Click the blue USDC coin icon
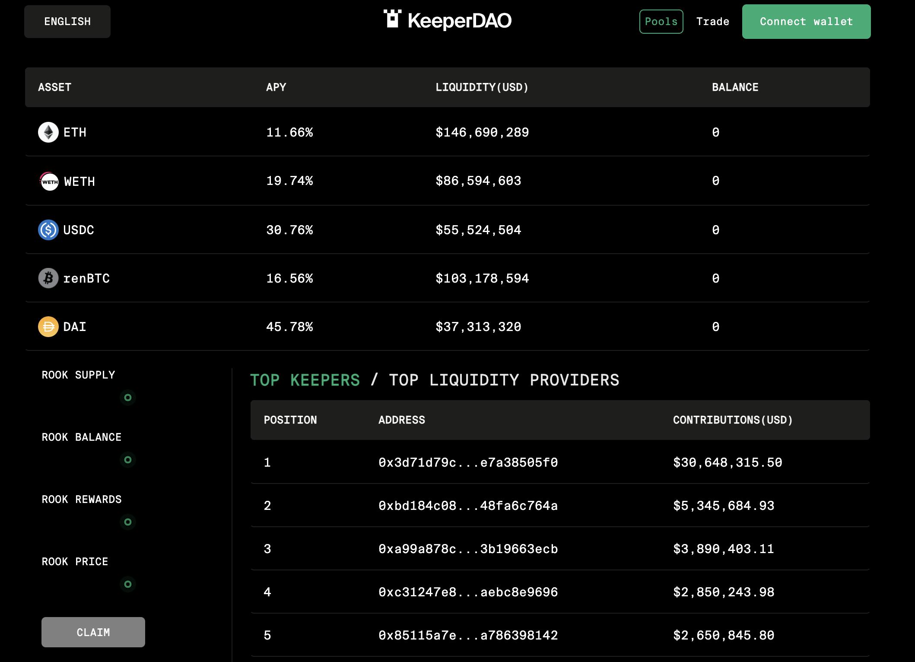 tap(48, 230)
